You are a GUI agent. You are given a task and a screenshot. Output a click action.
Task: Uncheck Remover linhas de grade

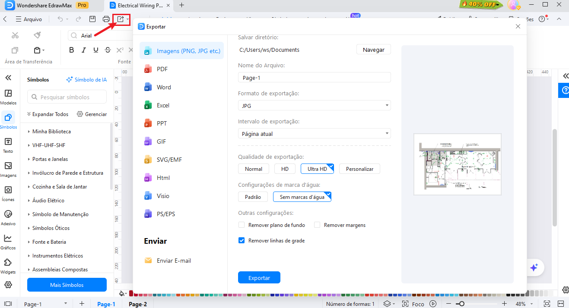point(242,240)
